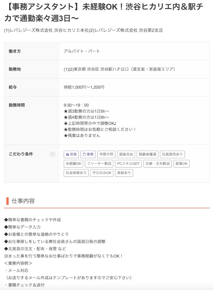
Task: Click the 時給1,000円〜1,200円 salary text
Action: coord(84,87)
